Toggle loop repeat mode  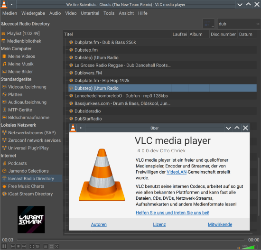click(x=51, y=246)
